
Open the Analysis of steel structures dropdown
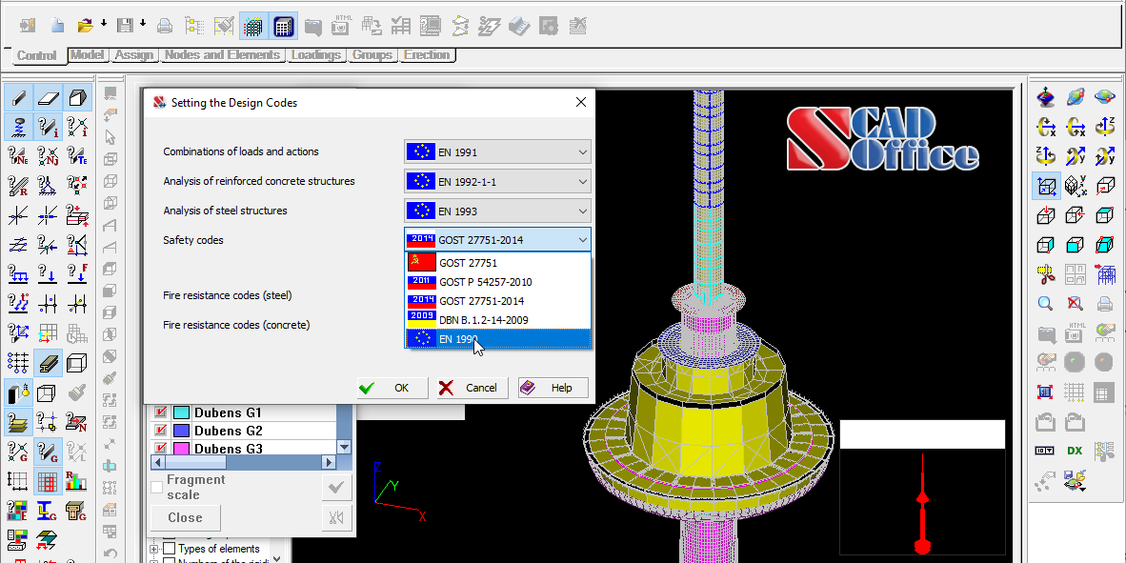(497, 211)
